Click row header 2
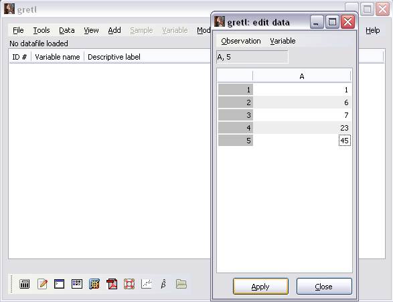Screen dimensions: 393x302 pyautogui.click(x=236, y=102)
